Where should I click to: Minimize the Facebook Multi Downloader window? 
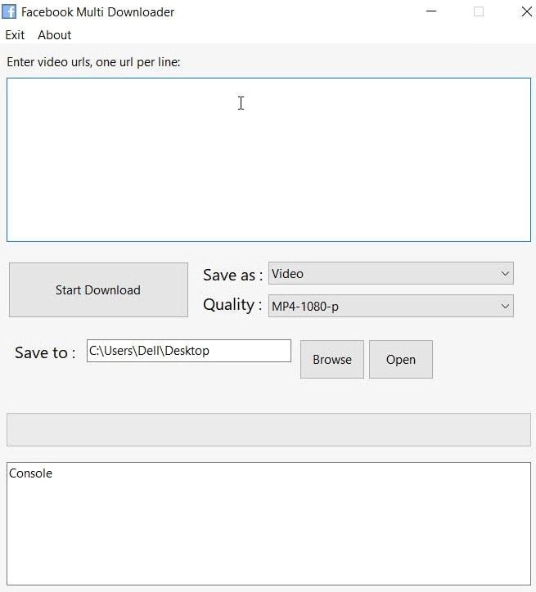pyautogui.click(x=431, y=11)
